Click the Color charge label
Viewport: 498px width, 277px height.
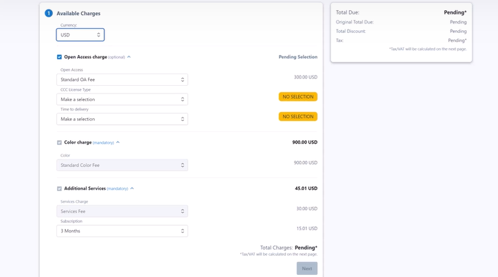(x=78, y=142)
